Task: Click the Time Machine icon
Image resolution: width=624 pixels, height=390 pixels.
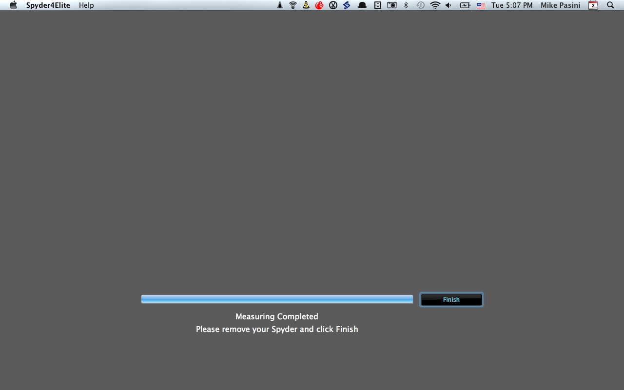Action: (x=420, y=5)
